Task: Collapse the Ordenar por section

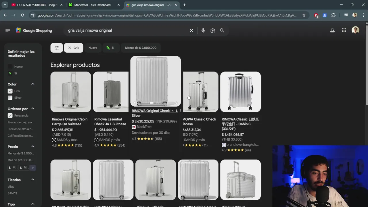Action: (33, 108)
